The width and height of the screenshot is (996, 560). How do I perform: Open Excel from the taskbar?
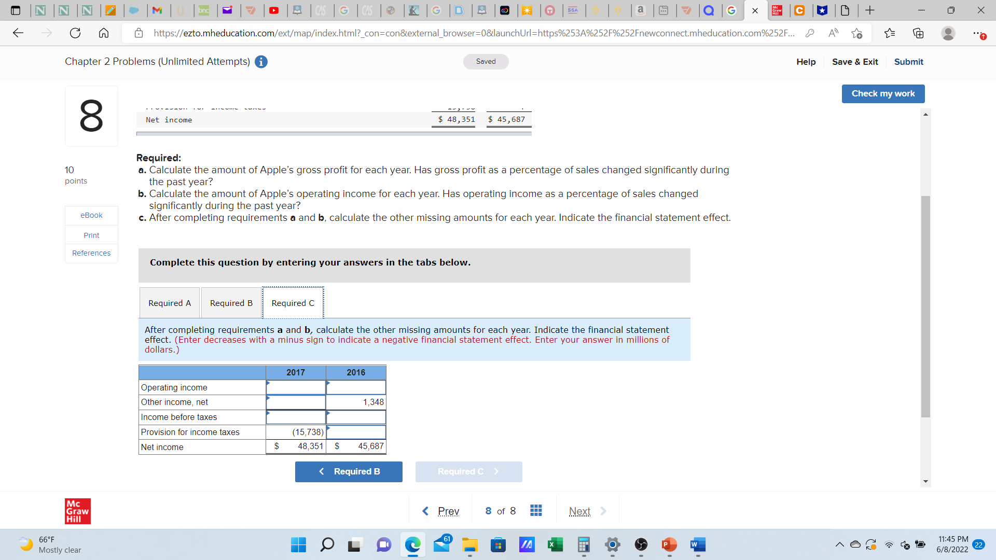tap(555, 544)
